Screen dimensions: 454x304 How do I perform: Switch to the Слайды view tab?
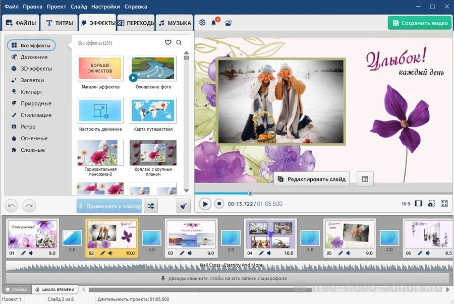[x=17, y=289]
